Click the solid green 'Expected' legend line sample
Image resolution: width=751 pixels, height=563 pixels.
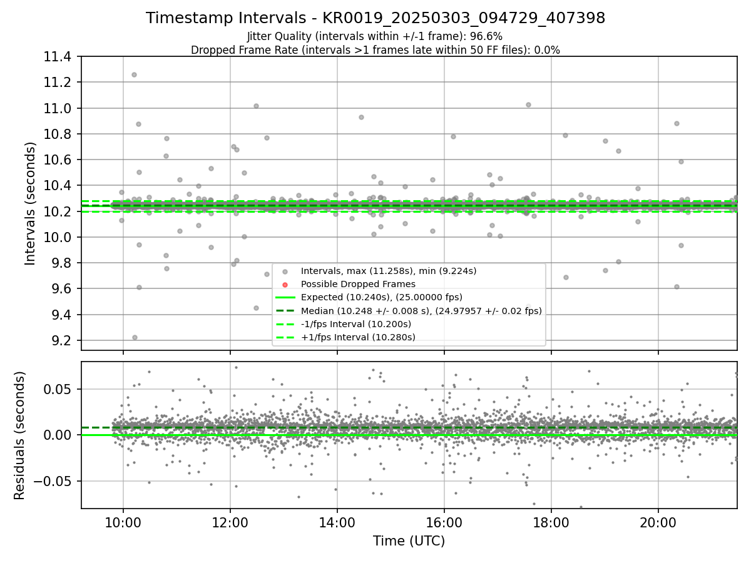285,298
